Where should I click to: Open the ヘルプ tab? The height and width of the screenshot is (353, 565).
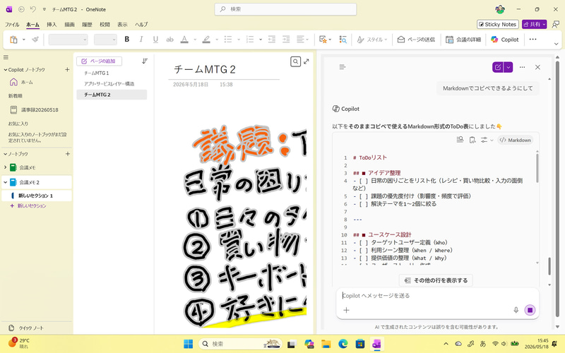tap(141, 25)
